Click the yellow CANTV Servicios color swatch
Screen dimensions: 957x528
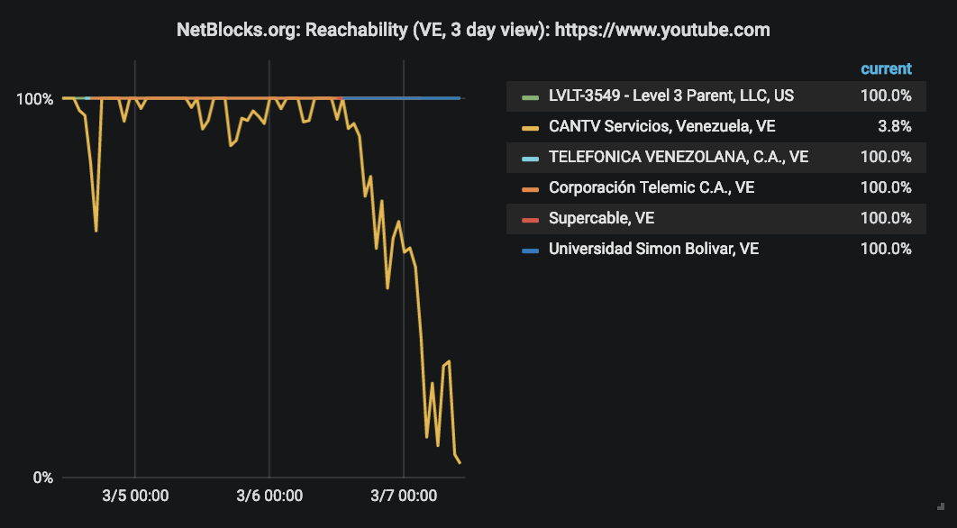[x=531, y=128]
